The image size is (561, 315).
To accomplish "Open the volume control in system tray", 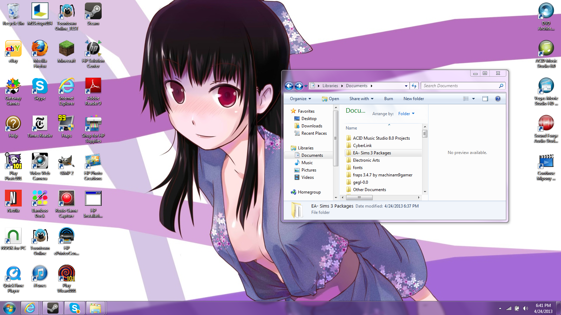I will [525, 308].
